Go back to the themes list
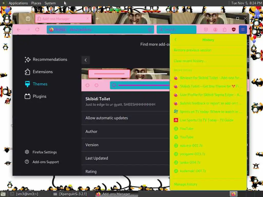The image size is (263, 197). [x=86, y=60]
